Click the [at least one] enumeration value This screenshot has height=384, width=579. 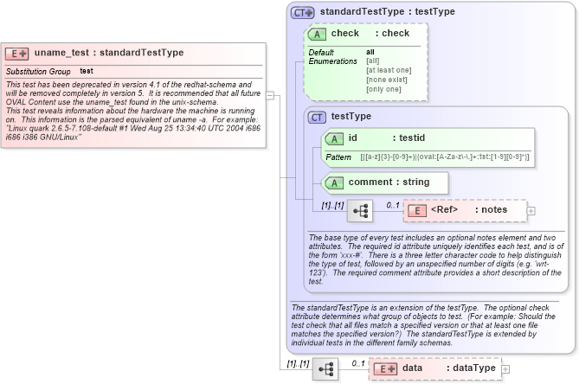click(389, 70)
